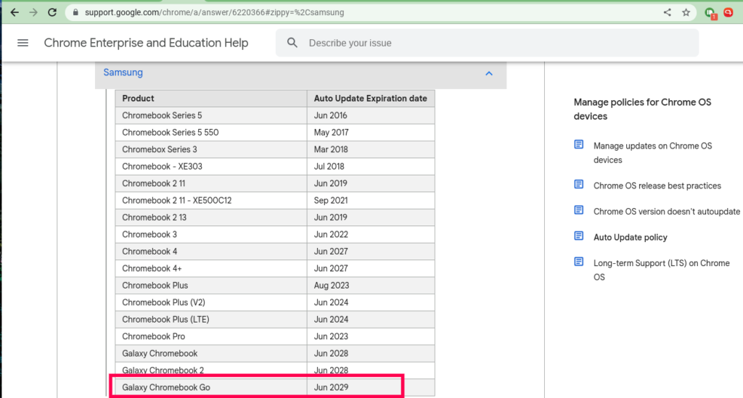
Task: View site security lock info
Action: tap(75, 12)
